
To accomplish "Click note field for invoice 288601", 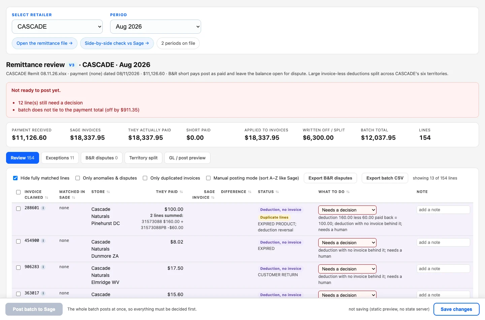I will 443,210.
